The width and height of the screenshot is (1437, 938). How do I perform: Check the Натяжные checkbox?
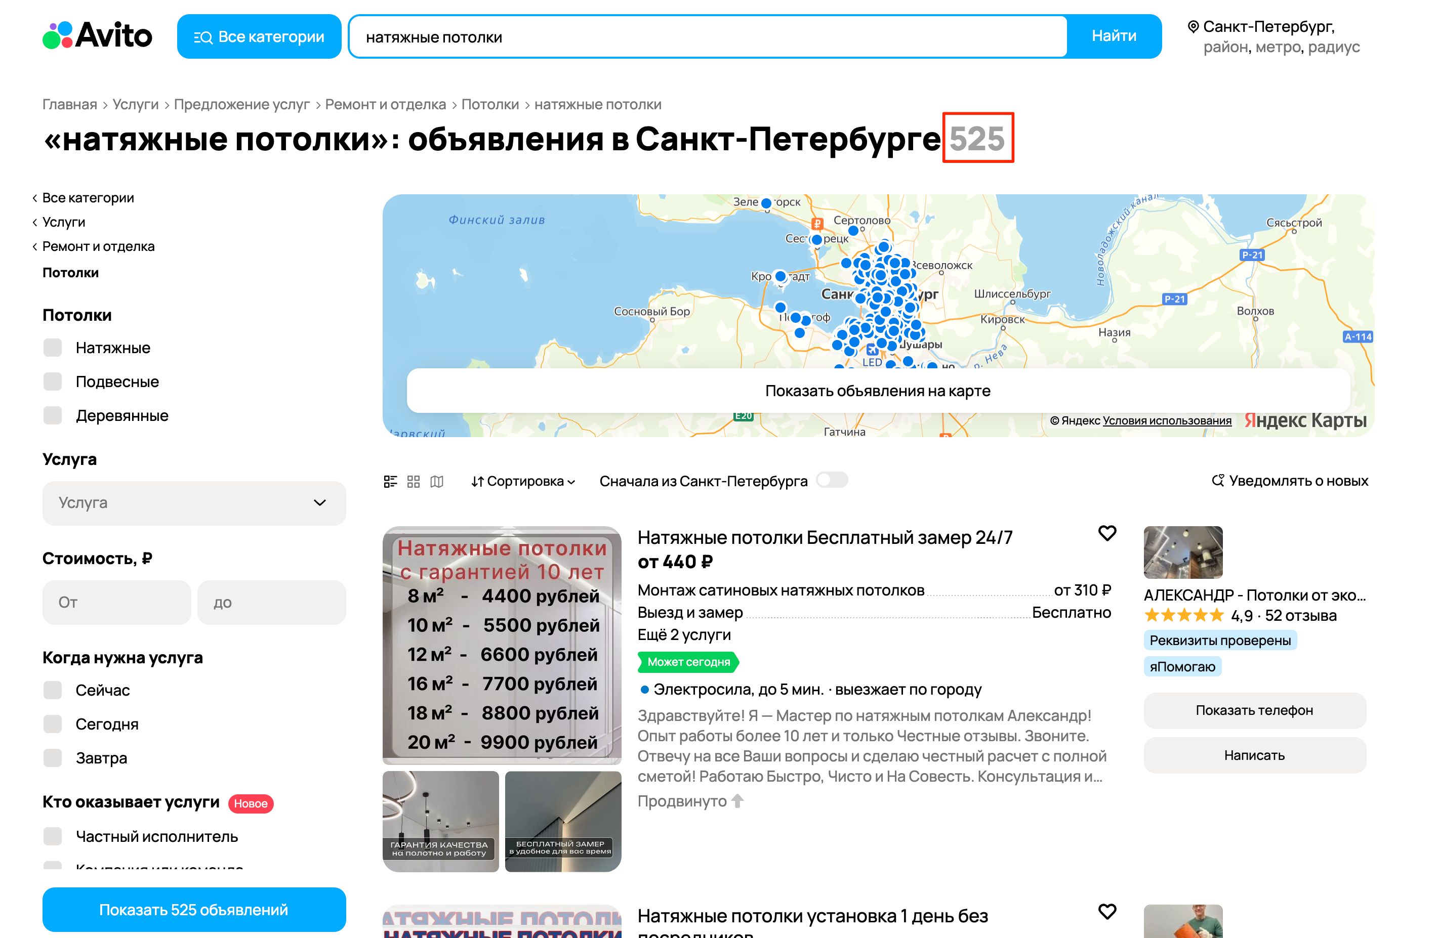click(53, 348)
